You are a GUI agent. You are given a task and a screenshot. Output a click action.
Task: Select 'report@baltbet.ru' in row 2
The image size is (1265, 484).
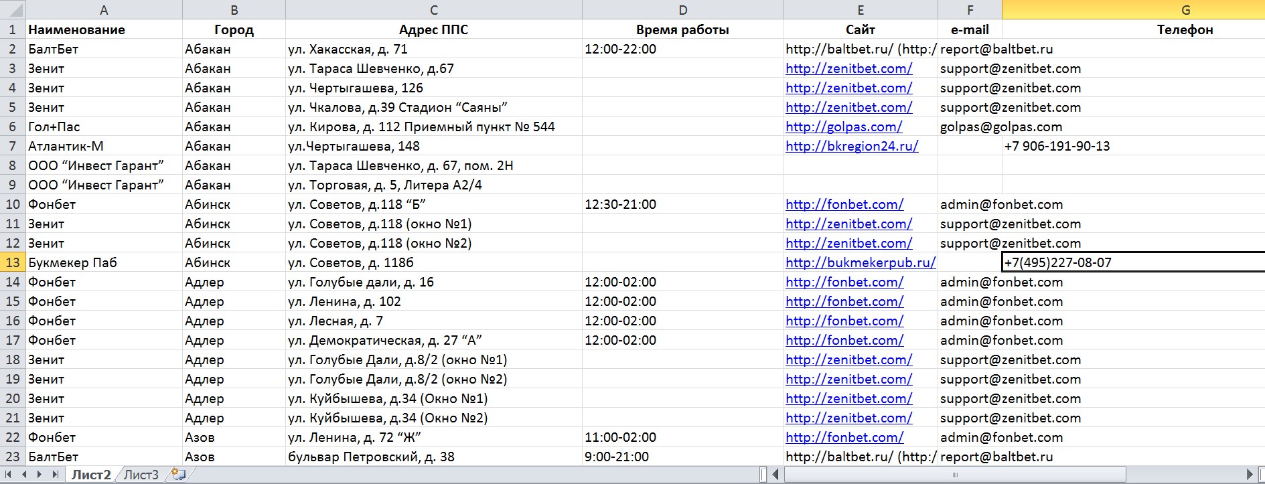click(970, 49)
